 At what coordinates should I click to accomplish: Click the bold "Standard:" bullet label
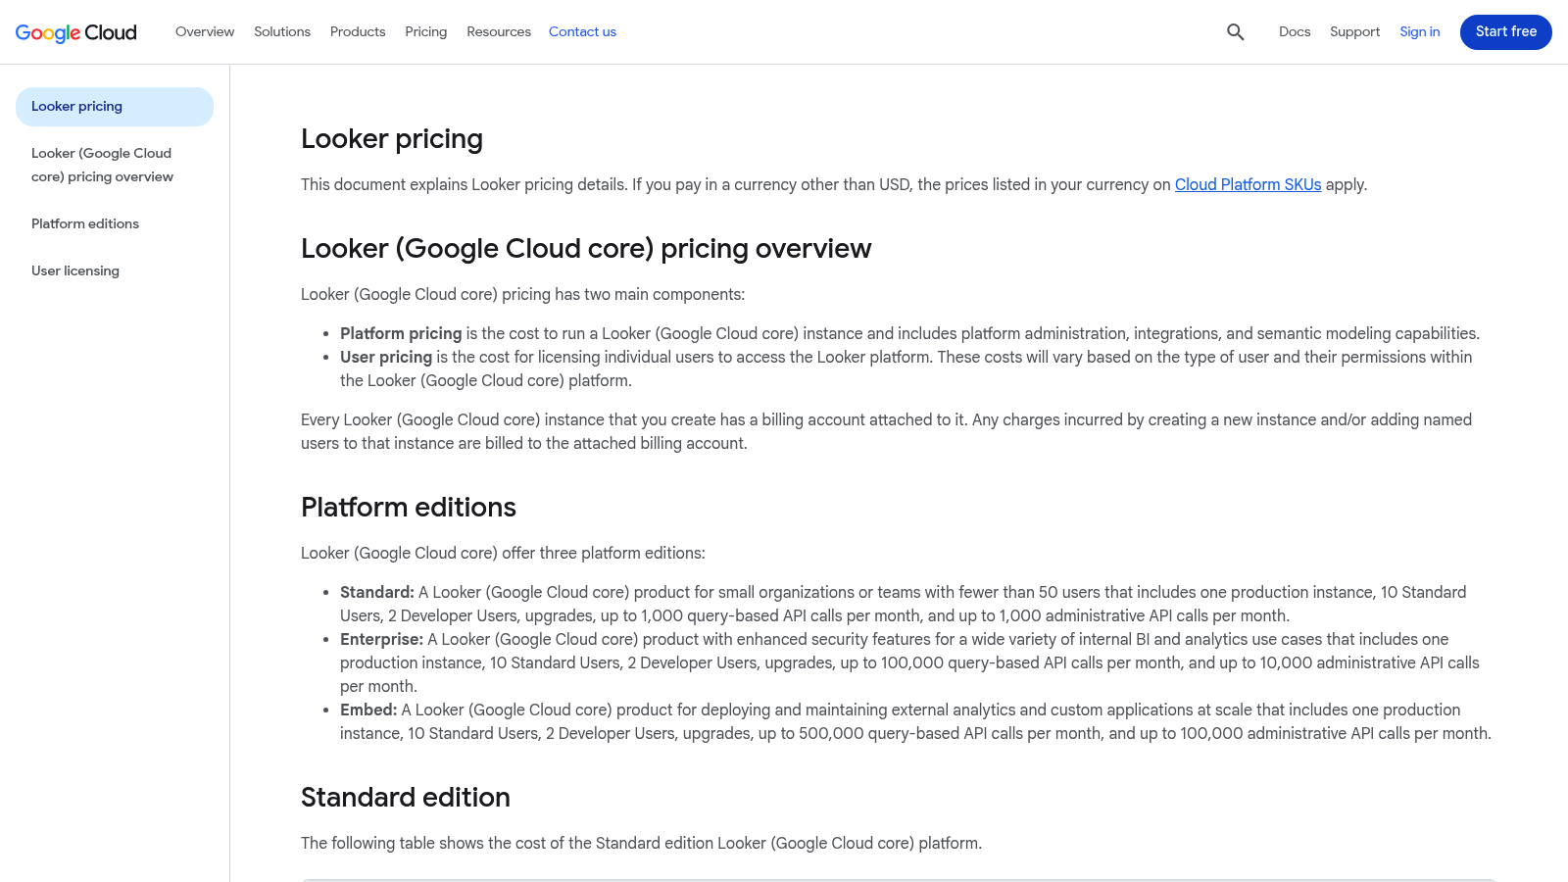pos(377,592)
